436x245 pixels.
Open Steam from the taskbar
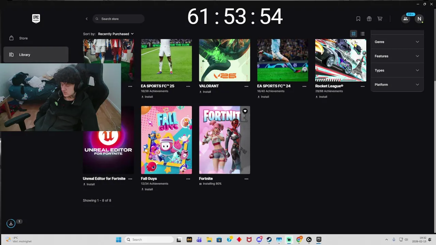click(269, 240)
